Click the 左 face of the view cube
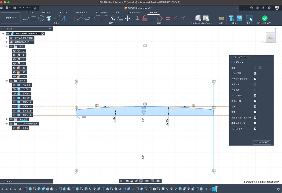Screen dimensions: 282x193 270,37
